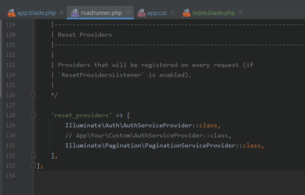
Task: Click the closing ]; on line 133
Action: (x=40, y=166)
